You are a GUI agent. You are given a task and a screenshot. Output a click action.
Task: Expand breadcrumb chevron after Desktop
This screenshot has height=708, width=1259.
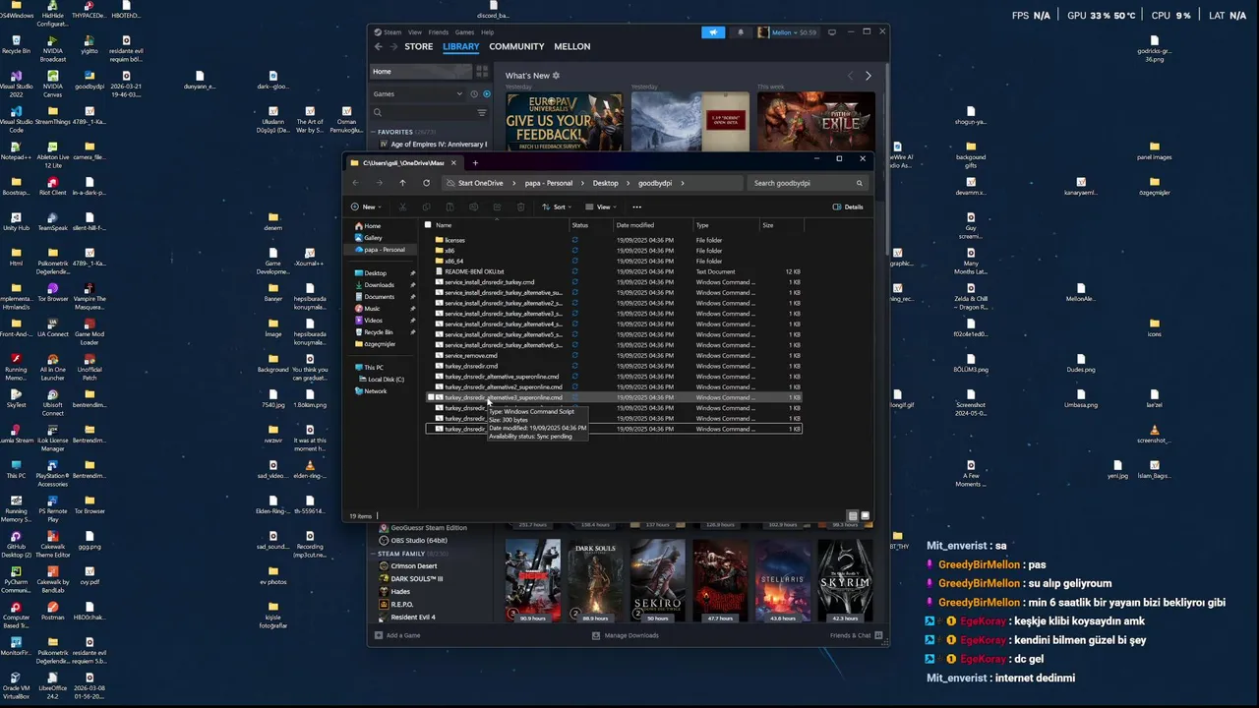click(629, 183)
